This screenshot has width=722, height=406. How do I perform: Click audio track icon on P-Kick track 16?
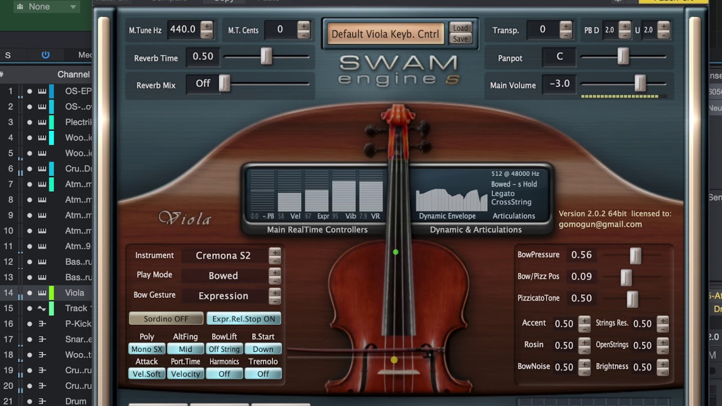pyautogui.click(x=42, y=324)
